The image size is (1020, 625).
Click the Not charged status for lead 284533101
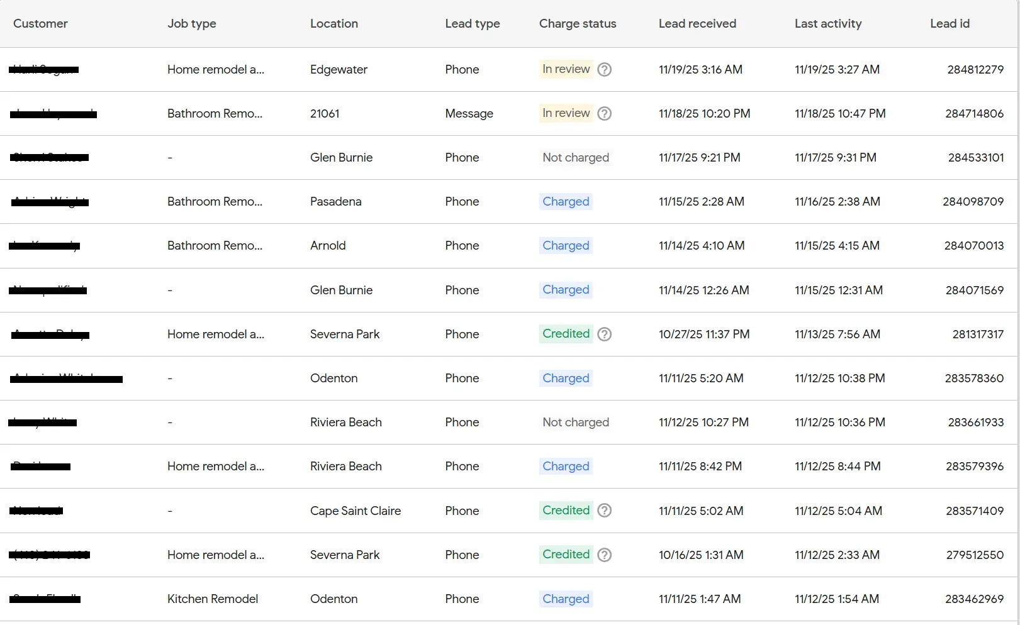point(575,157)
